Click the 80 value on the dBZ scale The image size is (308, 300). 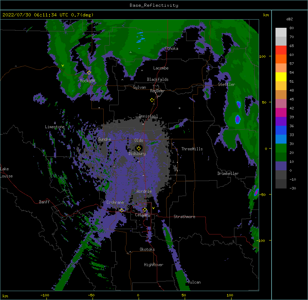[x=292, y=28]
